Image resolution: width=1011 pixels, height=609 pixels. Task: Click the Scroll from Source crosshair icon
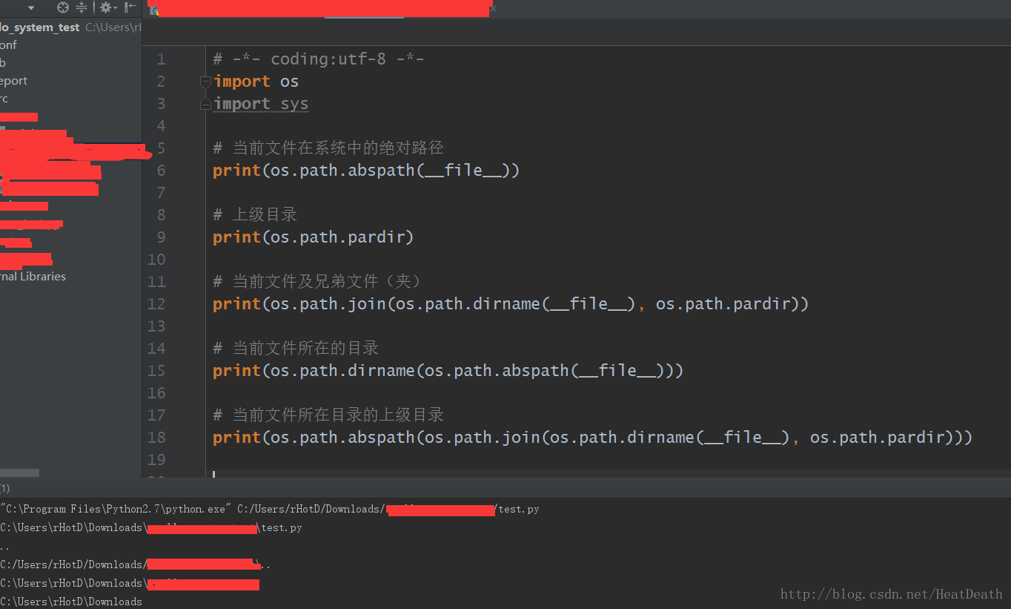pos(63,7)
